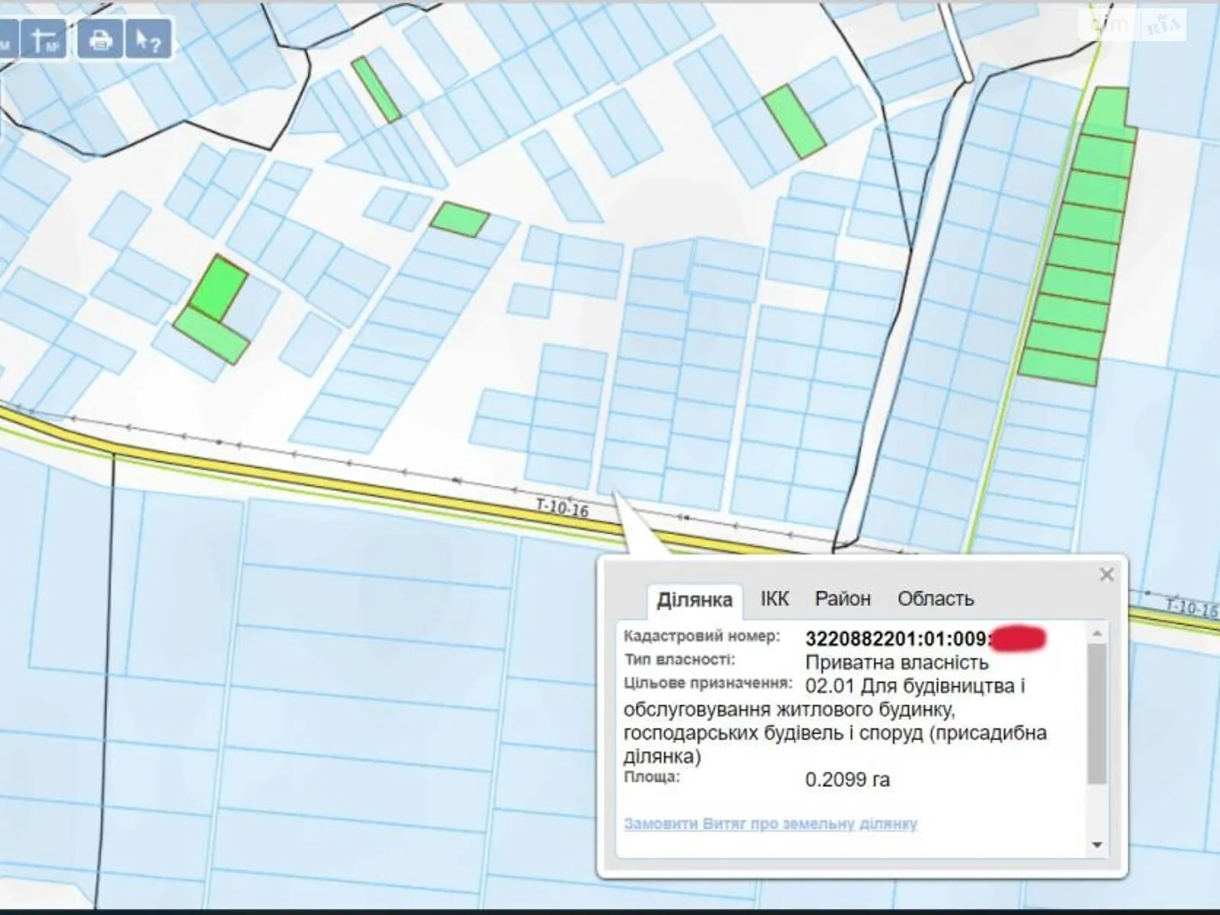Click the 'Приватна власність' value
1220x915 pixels.
(897, 663)
